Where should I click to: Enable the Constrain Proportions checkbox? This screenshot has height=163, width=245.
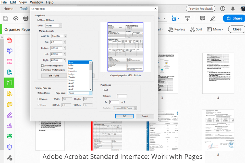(x=42, y=65)
